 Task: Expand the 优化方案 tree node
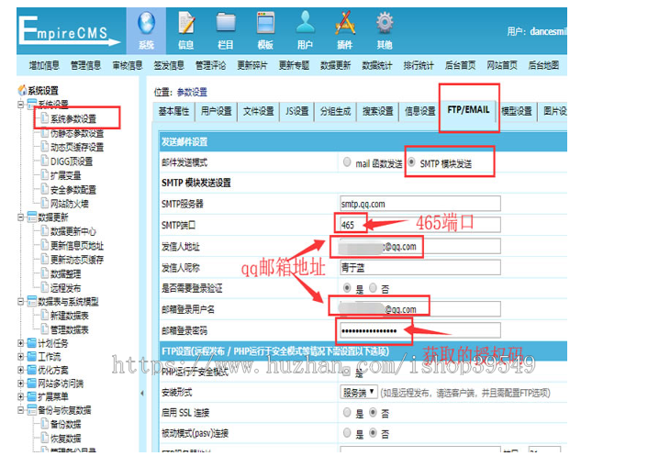coord(21,370)
